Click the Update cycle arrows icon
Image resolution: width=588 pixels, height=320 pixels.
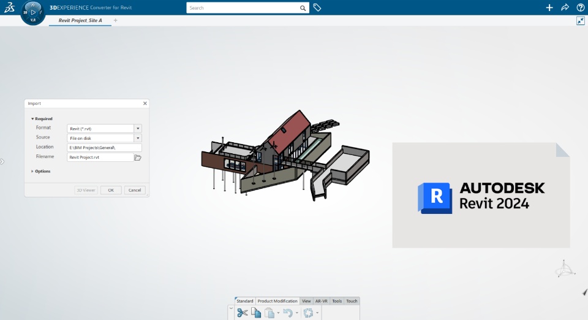coord(308,313)
